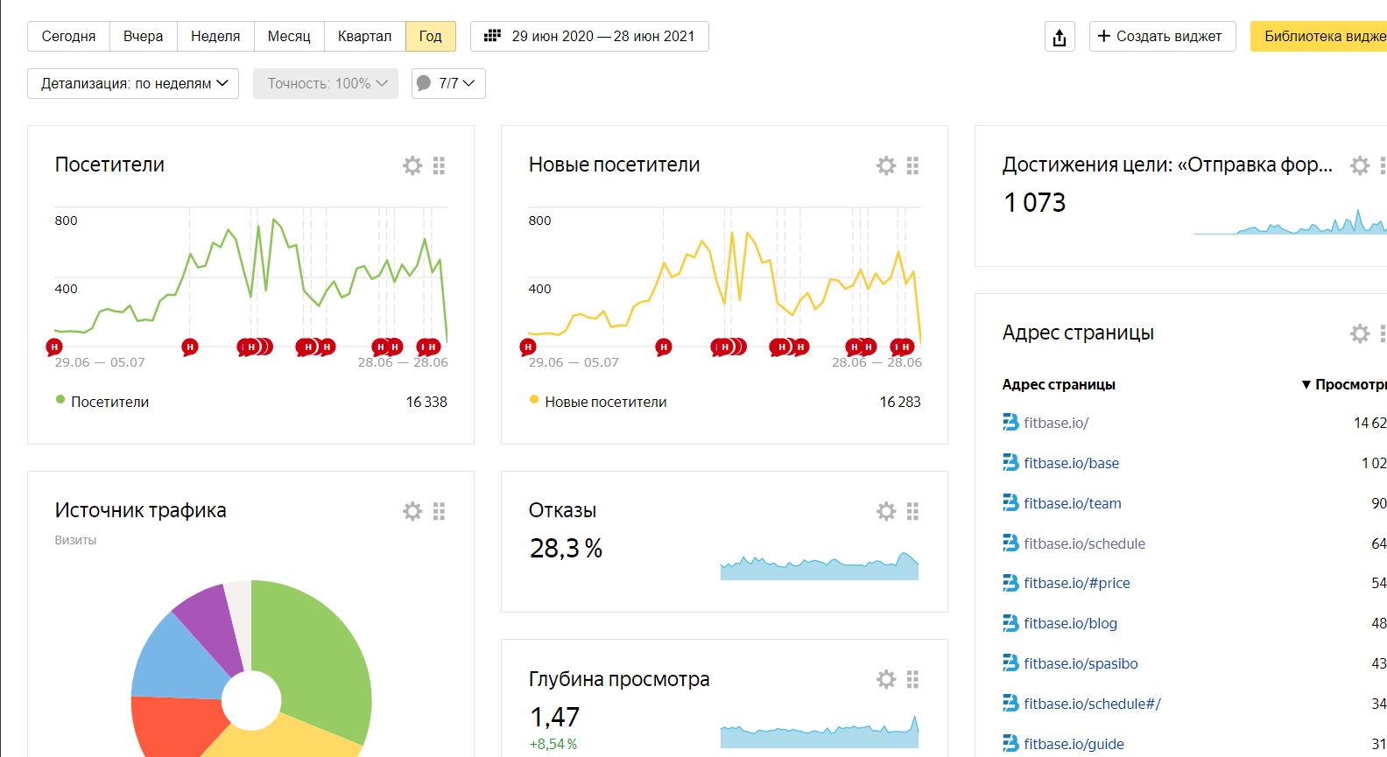Click the favicon next to fitbase.io/schedule#/
Screen dimensions: 1387x757
pyautogui.click(x=1010, y=704)
